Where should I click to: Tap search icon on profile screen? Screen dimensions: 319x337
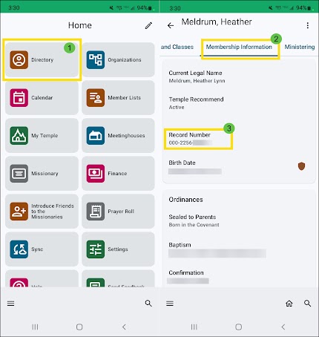click(x=307, y=304)
